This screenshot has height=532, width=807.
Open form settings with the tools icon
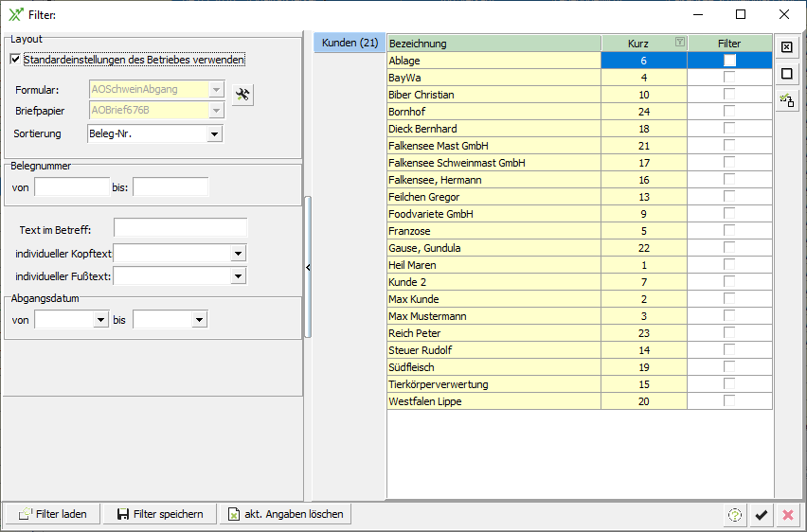242,94
